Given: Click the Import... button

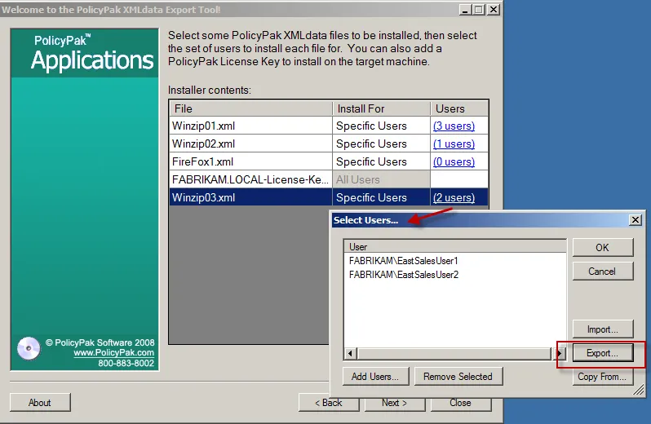Looking at the screenshot, I should tap(602, 329).
